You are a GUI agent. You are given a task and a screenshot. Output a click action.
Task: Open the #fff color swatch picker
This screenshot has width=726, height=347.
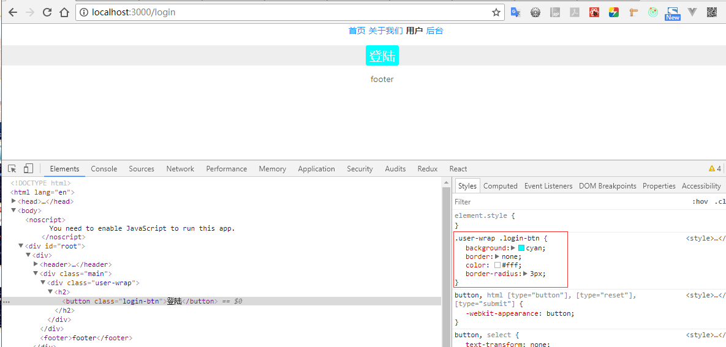(497, 265)
